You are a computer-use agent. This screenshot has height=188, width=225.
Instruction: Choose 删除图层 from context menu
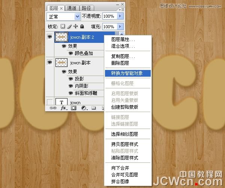point(120,63)
